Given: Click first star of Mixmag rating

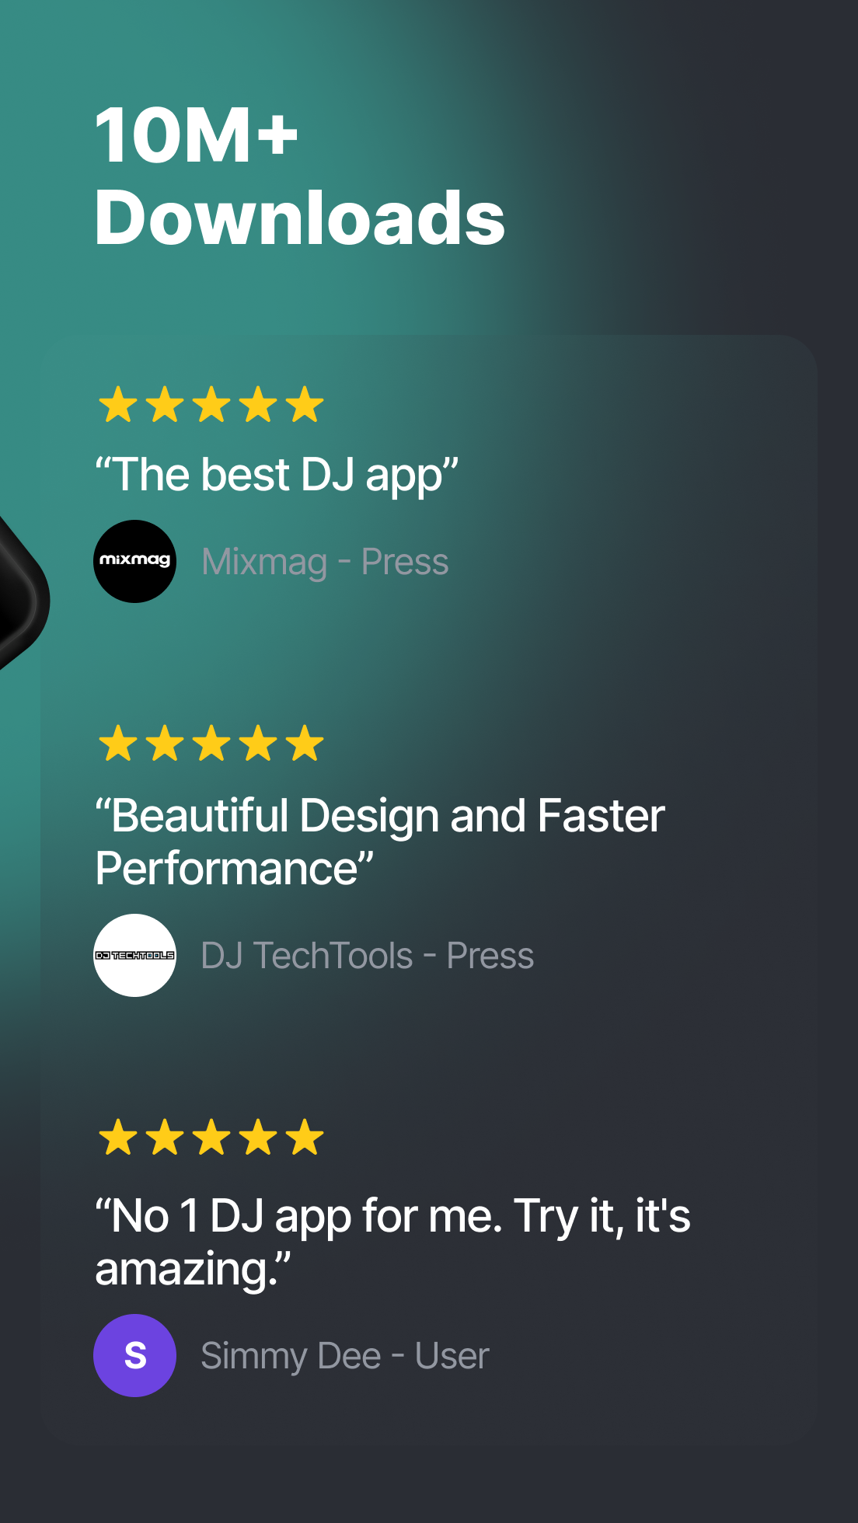Looking at the screenshot, I should (x=118, y=404).
